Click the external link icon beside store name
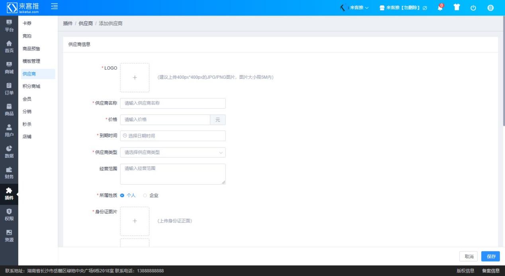Screen dimensions: 505x276 tap(425, 8)
